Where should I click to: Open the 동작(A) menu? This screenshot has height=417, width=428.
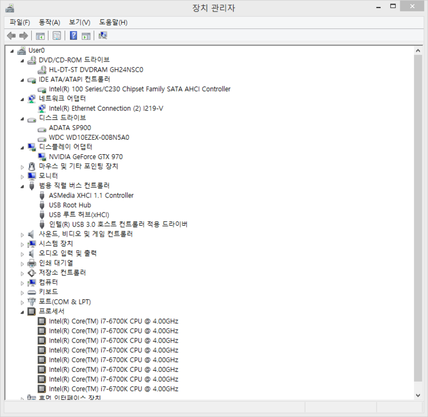point(49,23)
